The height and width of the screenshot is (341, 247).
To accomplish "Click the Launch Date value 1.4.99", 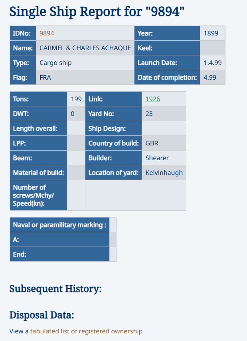I will pos(213,63).
